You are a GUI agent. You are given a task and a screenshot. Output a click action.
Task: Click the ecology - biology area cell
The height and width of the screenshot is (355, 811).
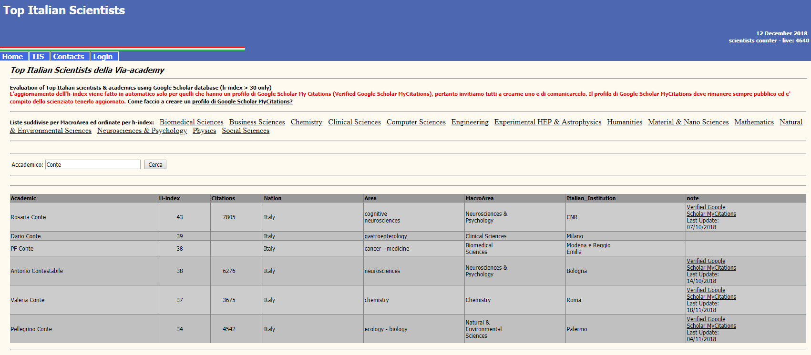(414, 329)
